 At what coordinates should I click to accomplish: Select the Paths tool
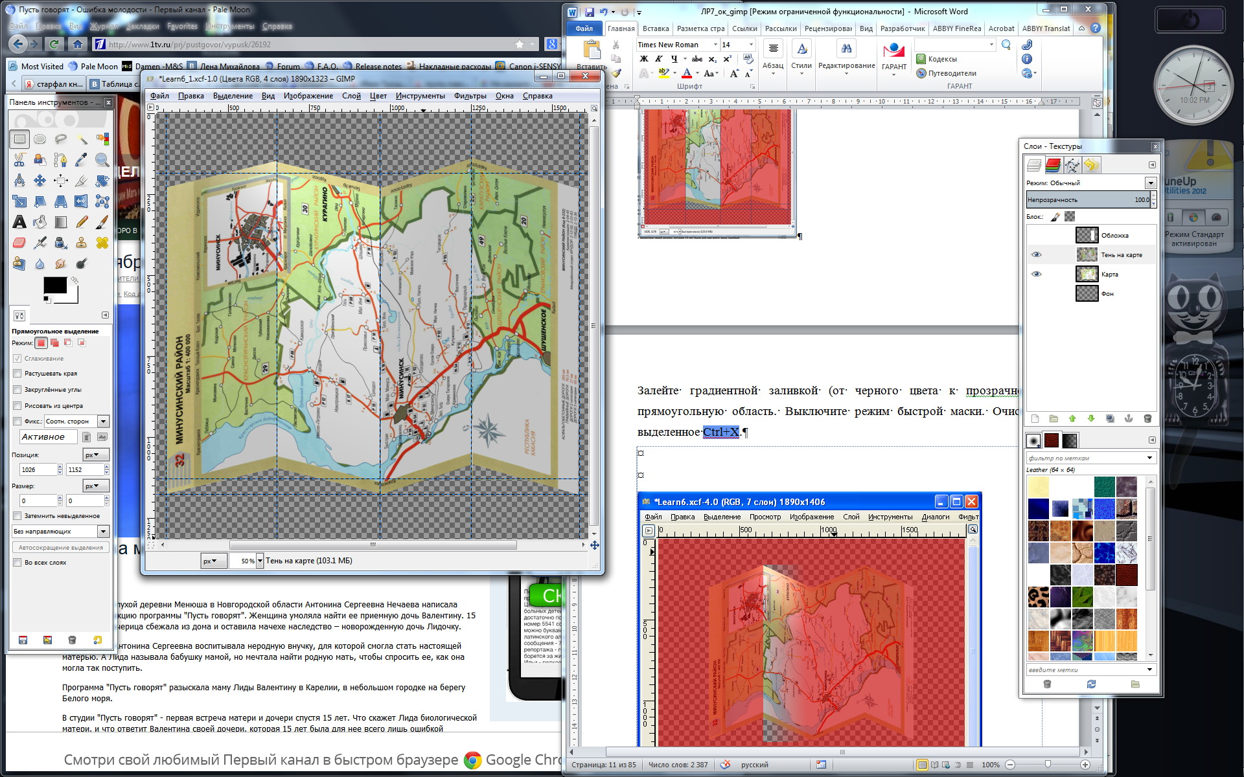pos(61,160)
